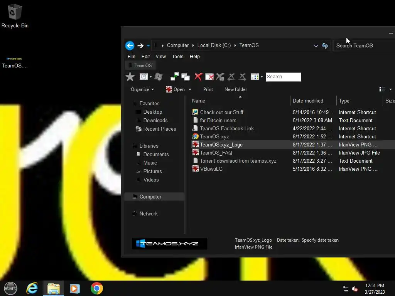This screenshot has height=296, width=395.
Task: Expand the address bar history dropdown
Action: [316, 45]
